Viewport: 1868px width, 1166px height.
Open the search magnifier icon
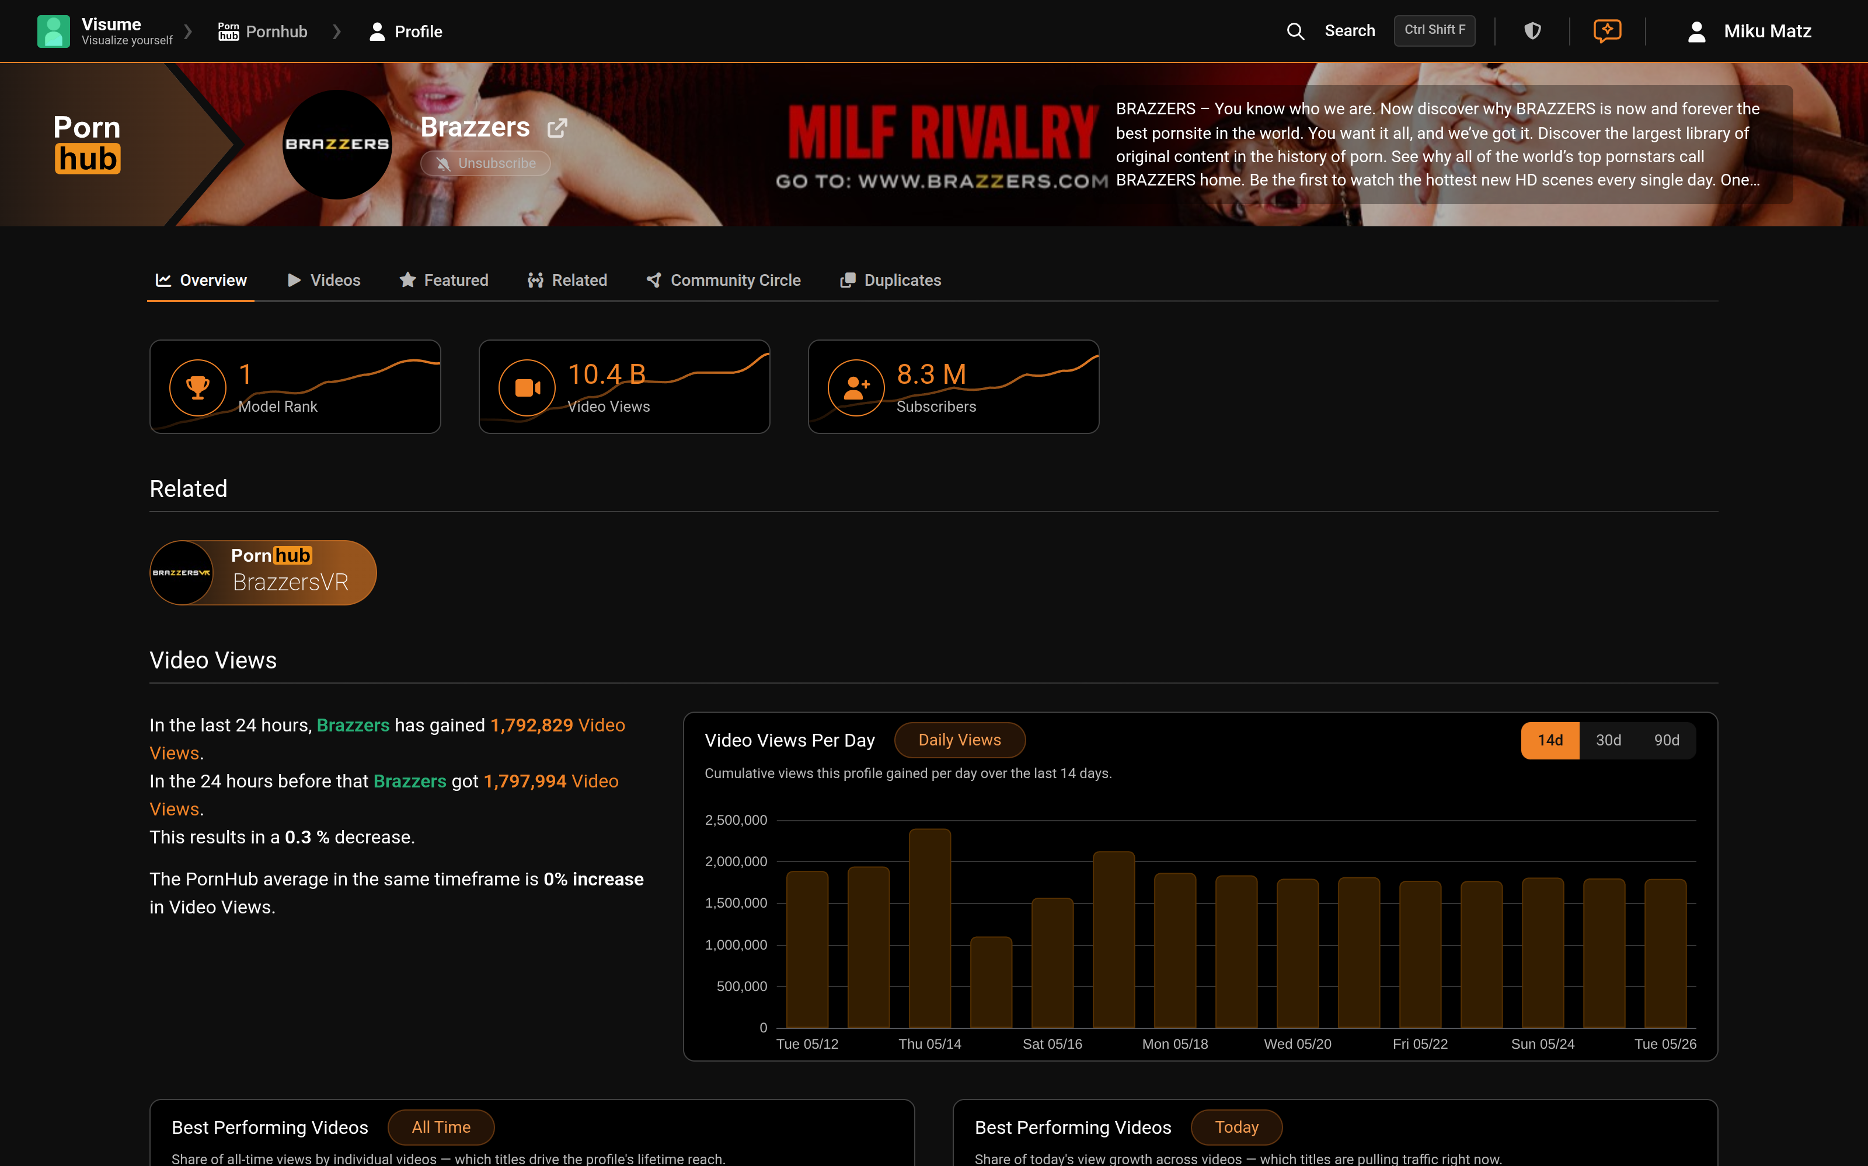[1295, 31]
